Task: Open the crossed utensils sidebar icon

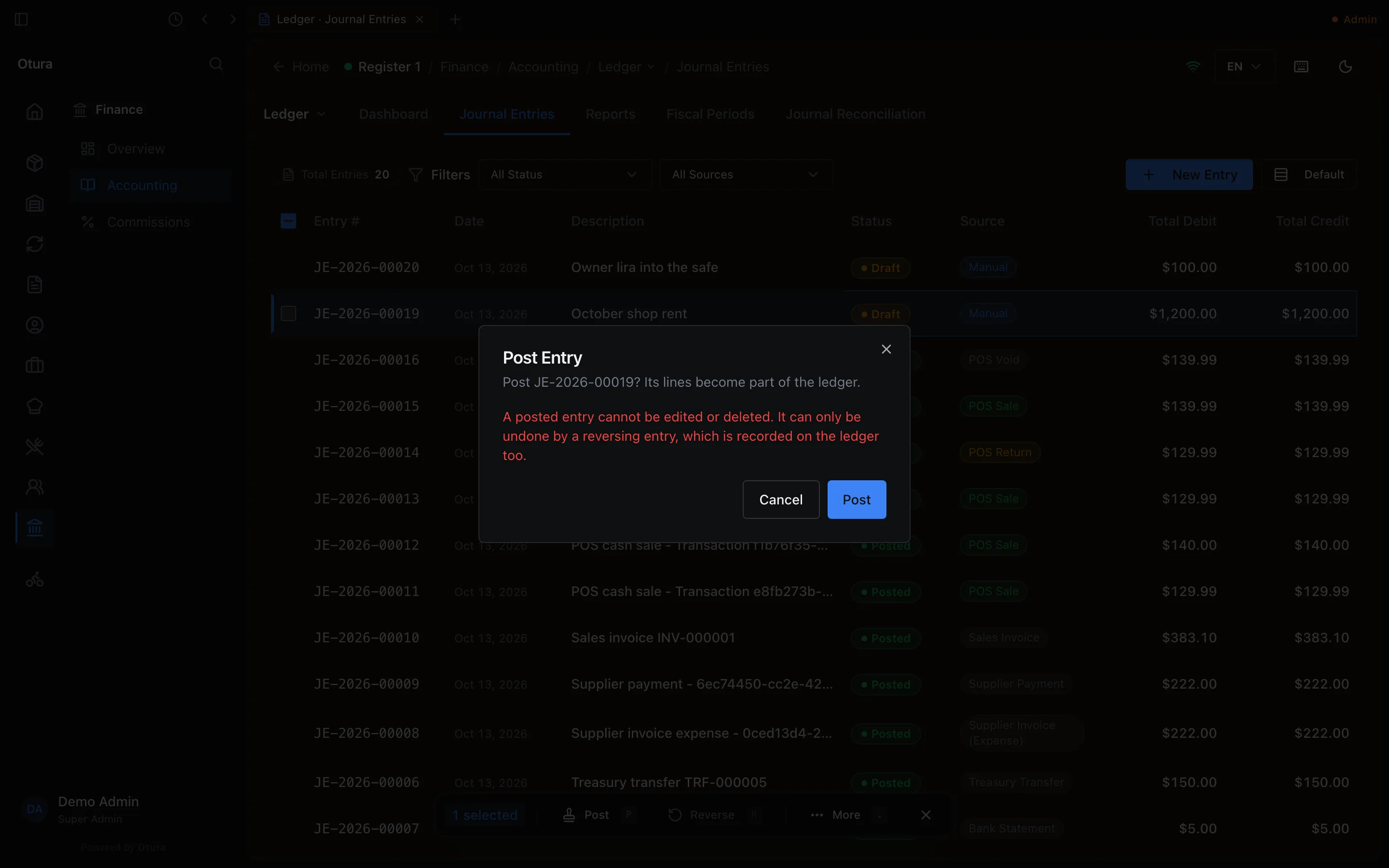Action: pos(35,447)
